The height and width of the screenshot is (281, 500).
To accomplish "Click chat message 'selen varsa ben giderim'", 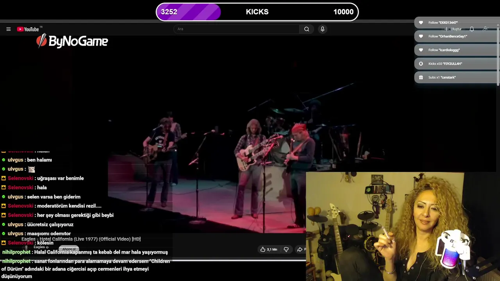I will pos(54,197).
